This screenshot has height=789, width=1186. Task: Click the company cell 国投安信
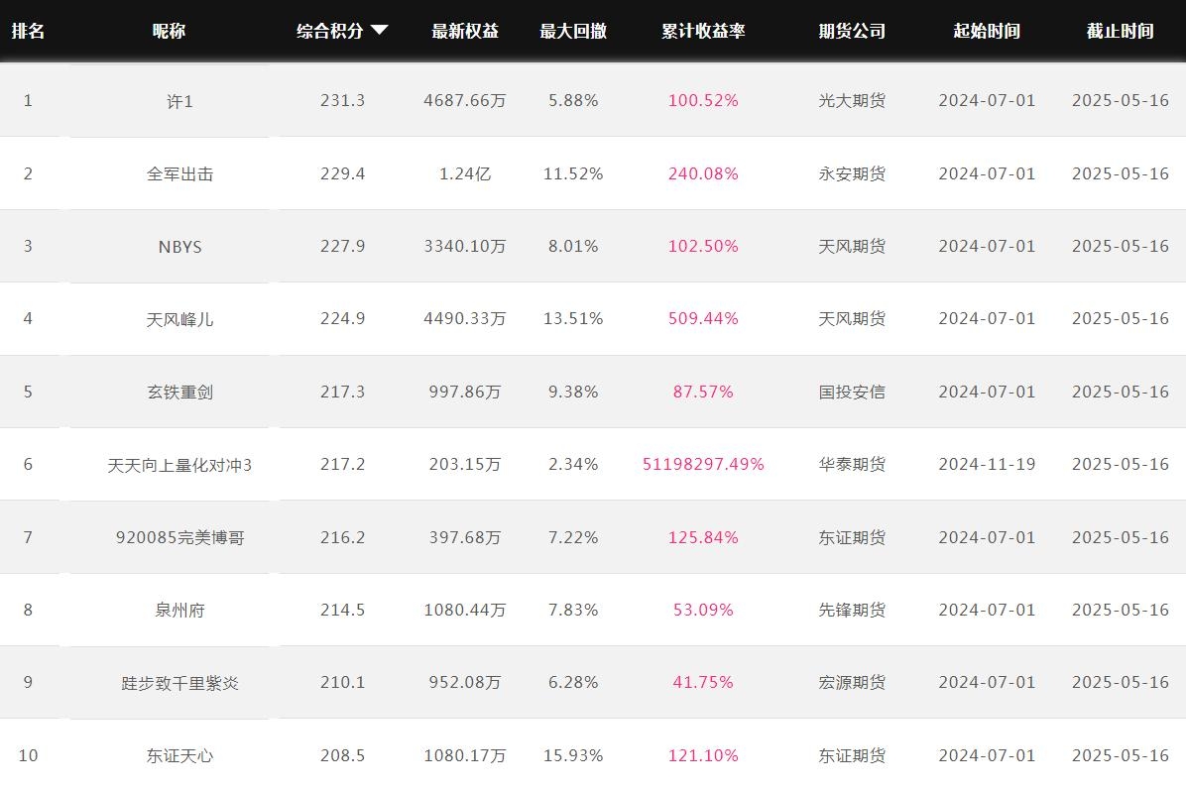click(x=852, y=392)
